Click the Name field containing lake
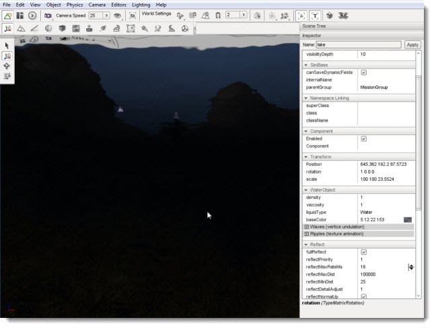 (359, 45)
